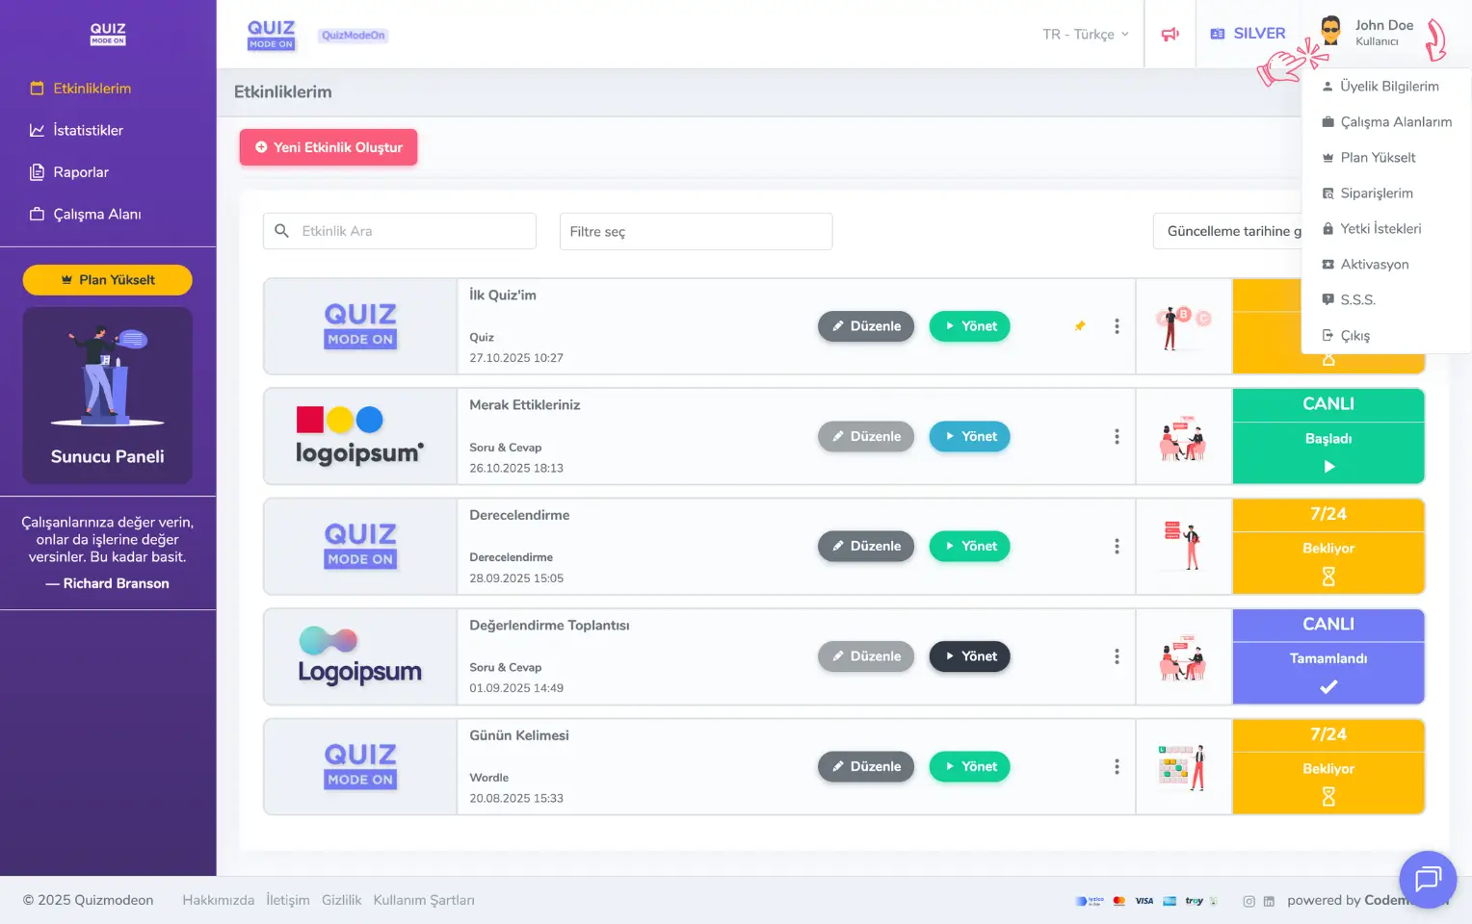Image resolution: width=1472 pixels, height=924 pixels.
Task: Click the megaphone announcements icon
Action: pyautogui.click(x=1170, y=35)
